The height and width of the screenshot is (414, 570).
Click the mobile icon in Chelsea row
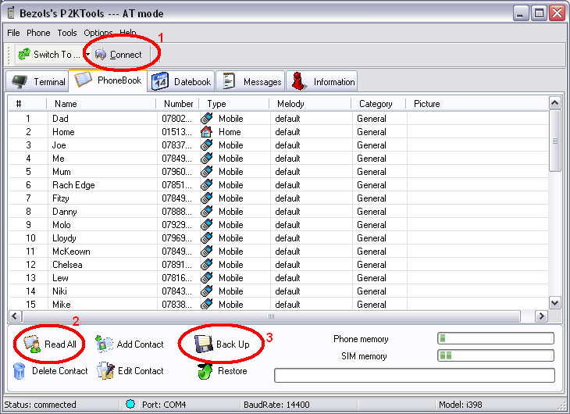(x=206, y=265)
